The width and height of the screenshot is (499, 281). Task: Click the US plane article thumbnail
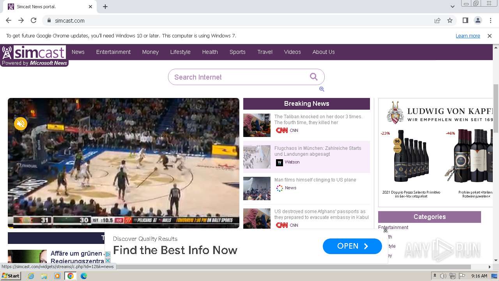(x=257, y=189)
